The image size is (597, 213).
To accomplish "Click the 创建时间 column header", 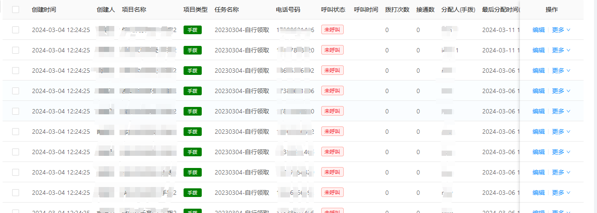I will click(44, 10).
